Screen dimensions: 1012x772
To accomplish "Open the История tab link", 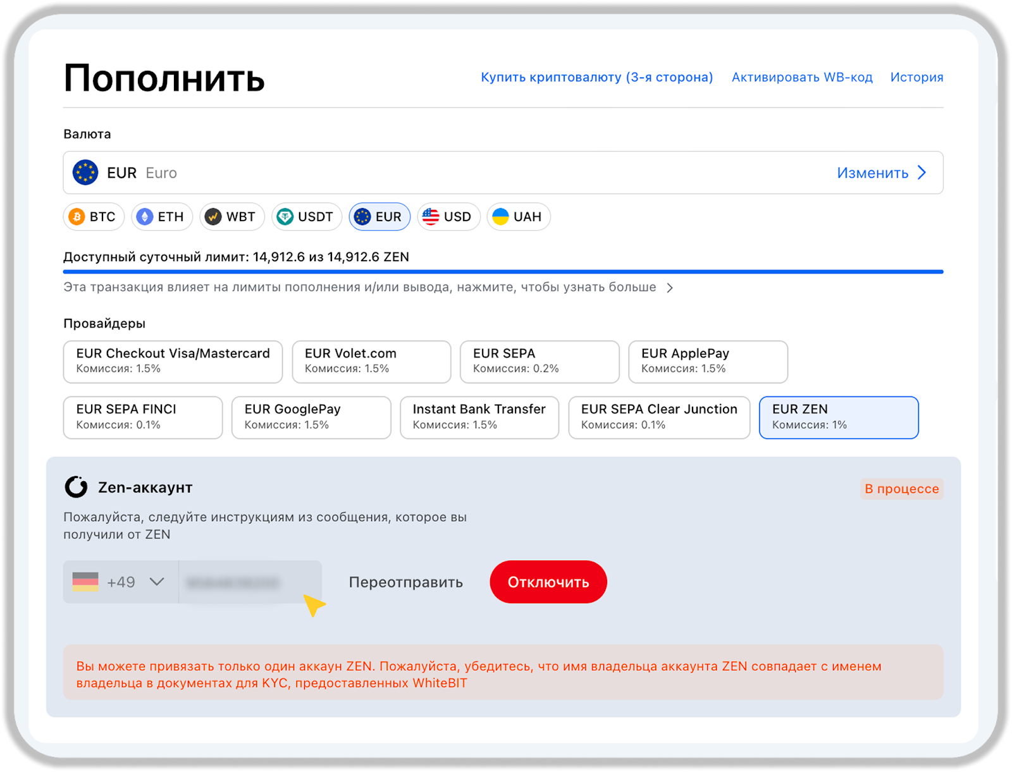I will 916,77.
